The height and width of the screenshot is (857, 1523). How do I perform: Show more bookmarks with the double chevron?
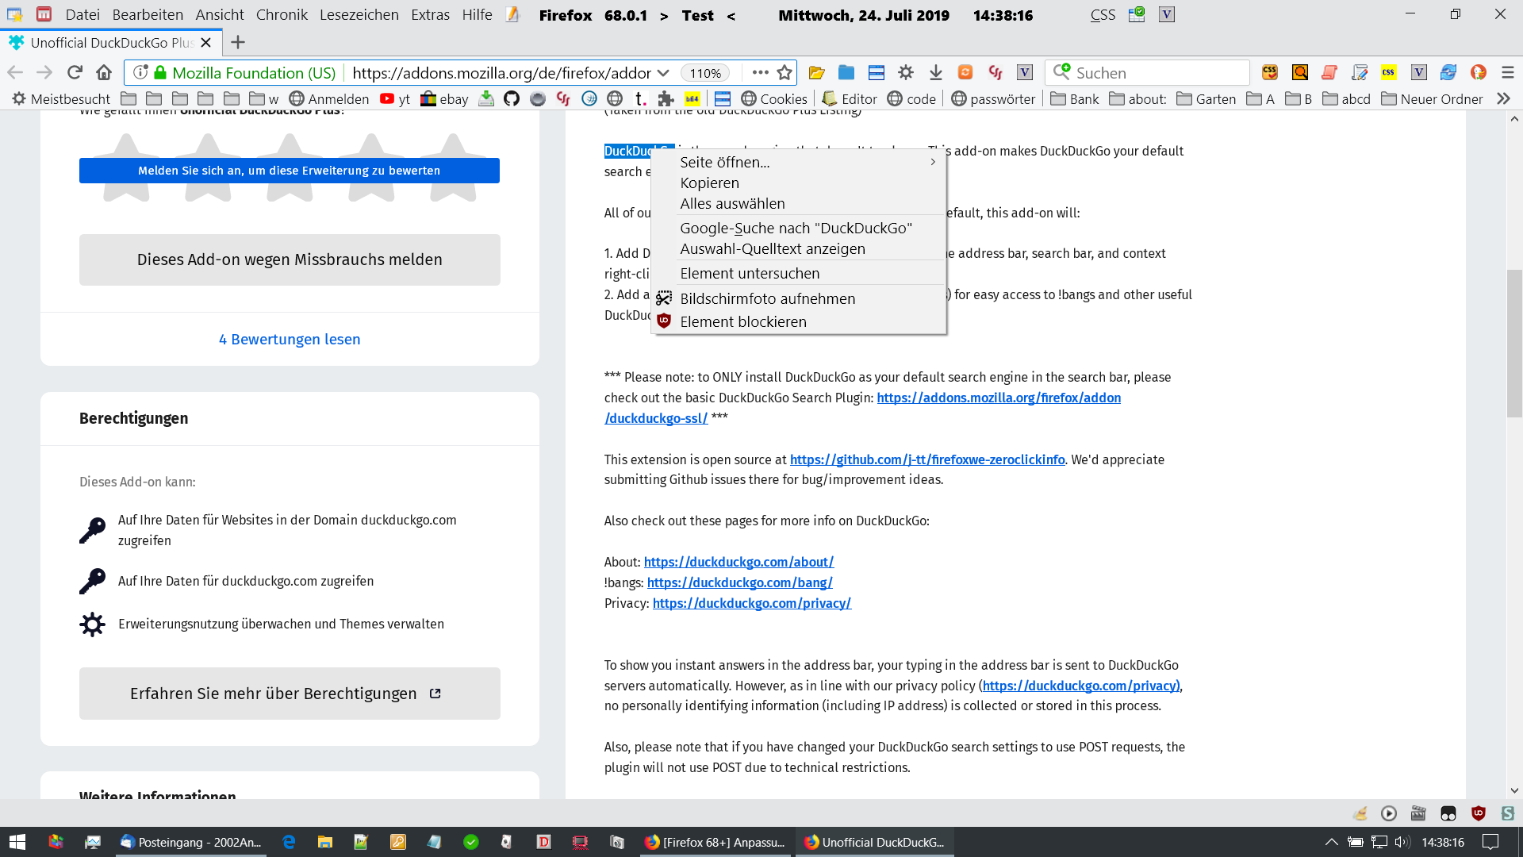point(1503,98)
